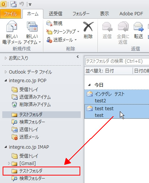Select テストフォルダ under integre.co.jp IMAP
This screenshot has width=149, height=183.
point(41,171)
